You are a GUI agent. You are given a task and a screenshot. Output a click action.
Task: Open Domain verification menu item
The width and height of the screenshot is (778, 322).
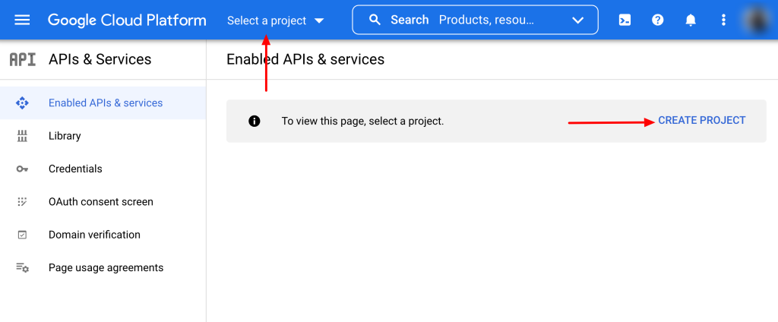(x=103, y=235)
